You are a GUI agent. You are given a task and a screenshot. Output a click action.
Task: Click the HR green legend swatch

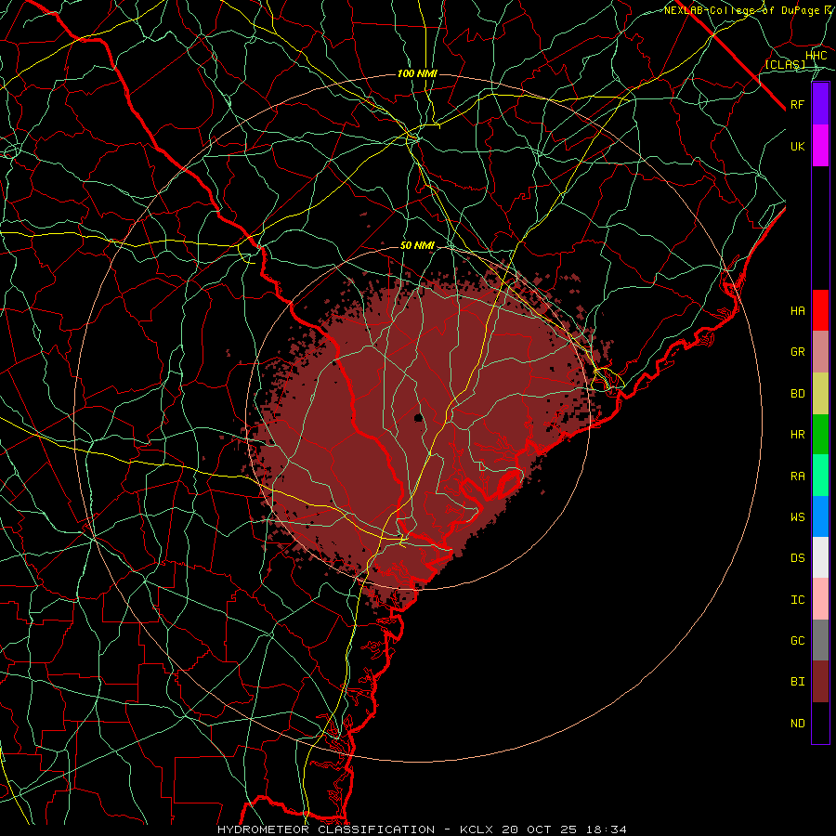coord(820,435)
